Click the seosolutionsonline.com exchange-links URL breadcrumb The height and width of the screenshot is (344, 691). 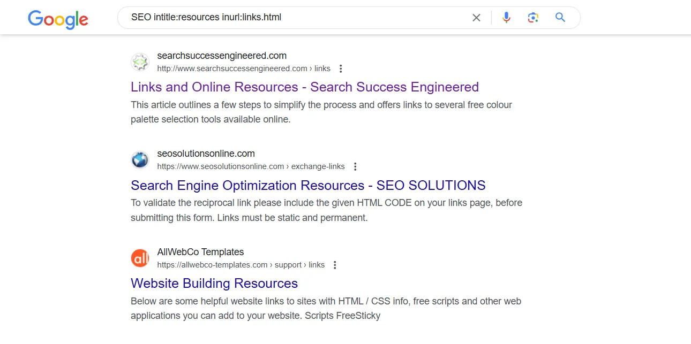click(251, 166)
